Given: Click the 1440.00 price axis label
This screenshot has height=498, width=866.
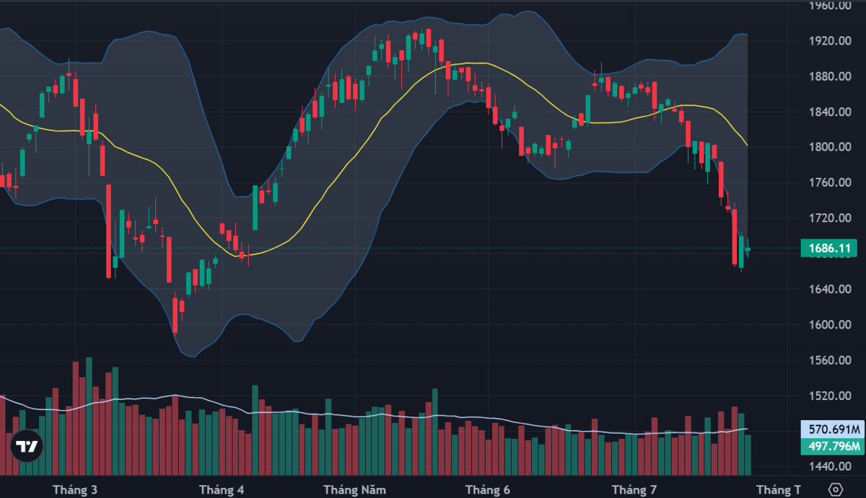Looking at the screenshot, I should coord(831,467).
